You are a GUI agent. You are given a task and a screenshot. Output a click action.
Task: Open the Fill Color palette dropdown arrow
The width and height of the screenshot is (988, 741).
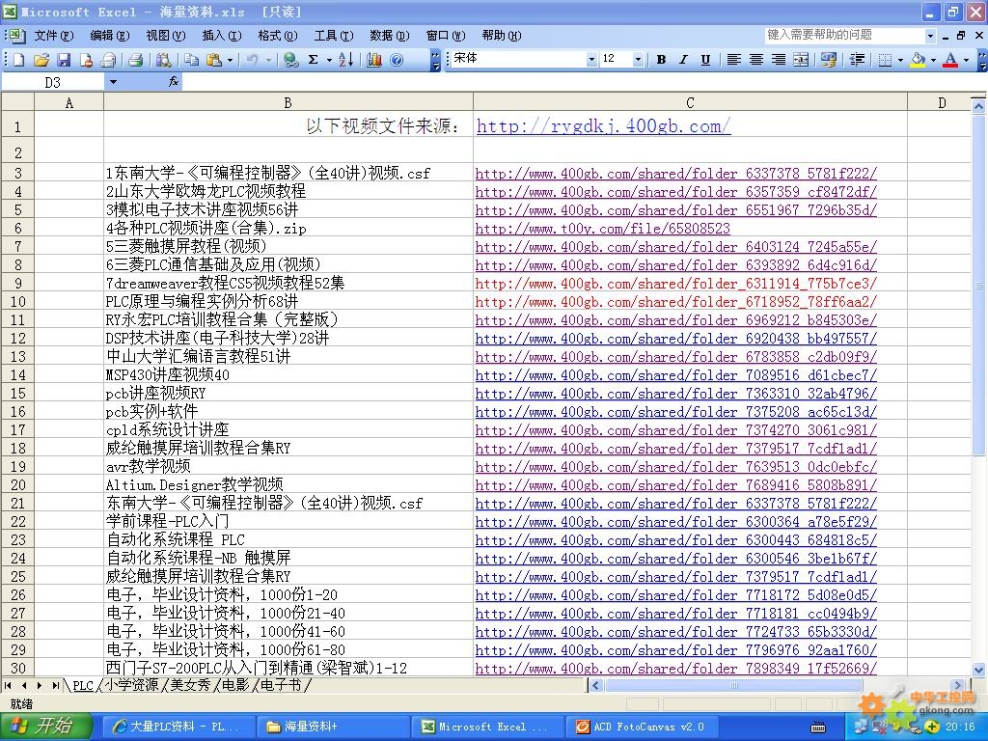[933, 60]
